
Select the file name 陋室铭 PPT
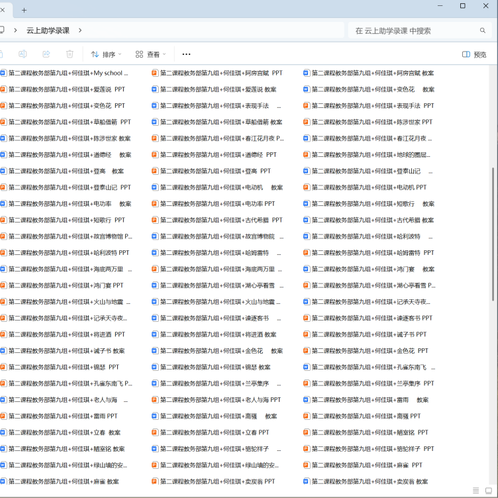pos(370,432)
